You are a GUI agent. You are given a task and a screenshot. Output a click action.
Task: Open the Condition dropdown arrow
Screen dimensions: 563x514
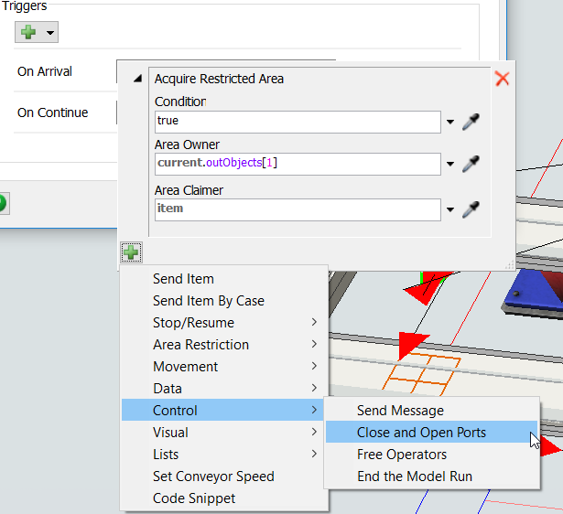[450, 122]
